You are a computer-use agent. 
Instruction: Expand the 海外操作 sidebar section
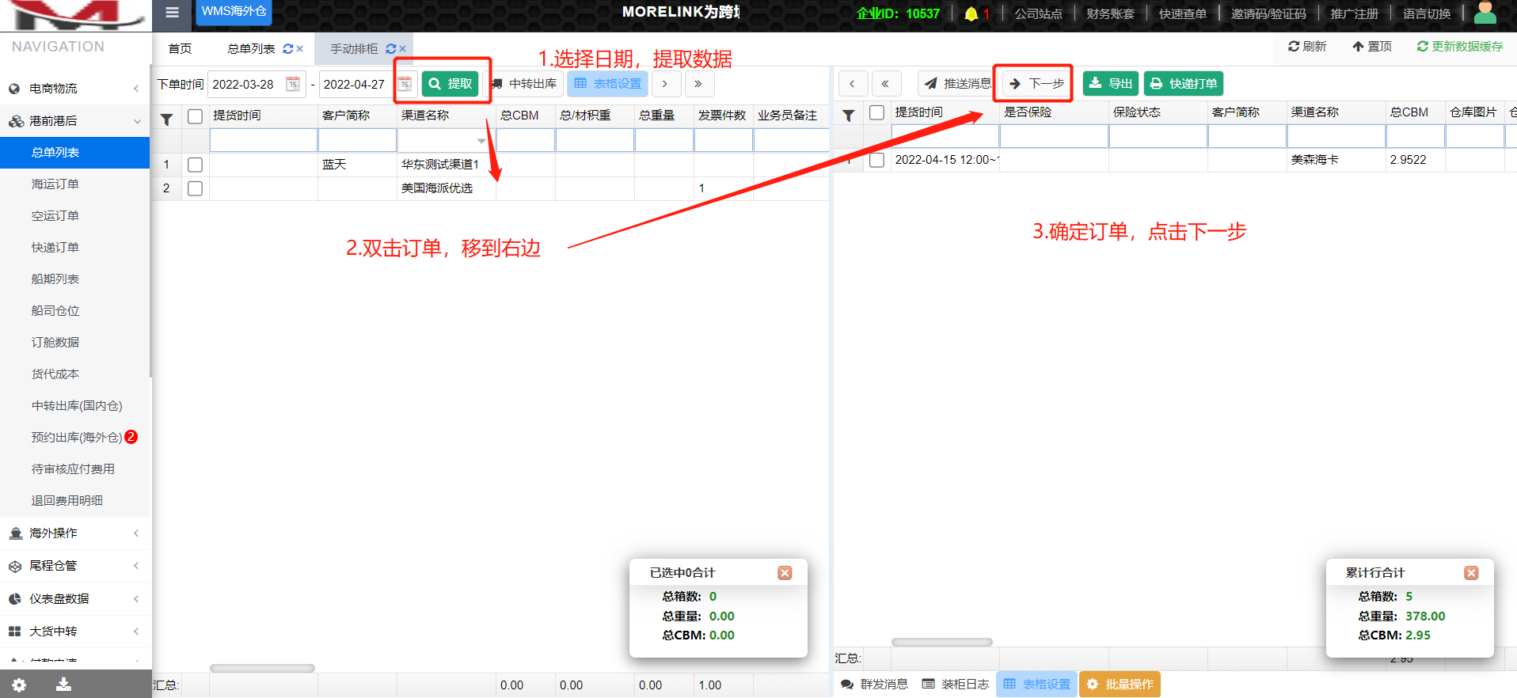point(75,533)
